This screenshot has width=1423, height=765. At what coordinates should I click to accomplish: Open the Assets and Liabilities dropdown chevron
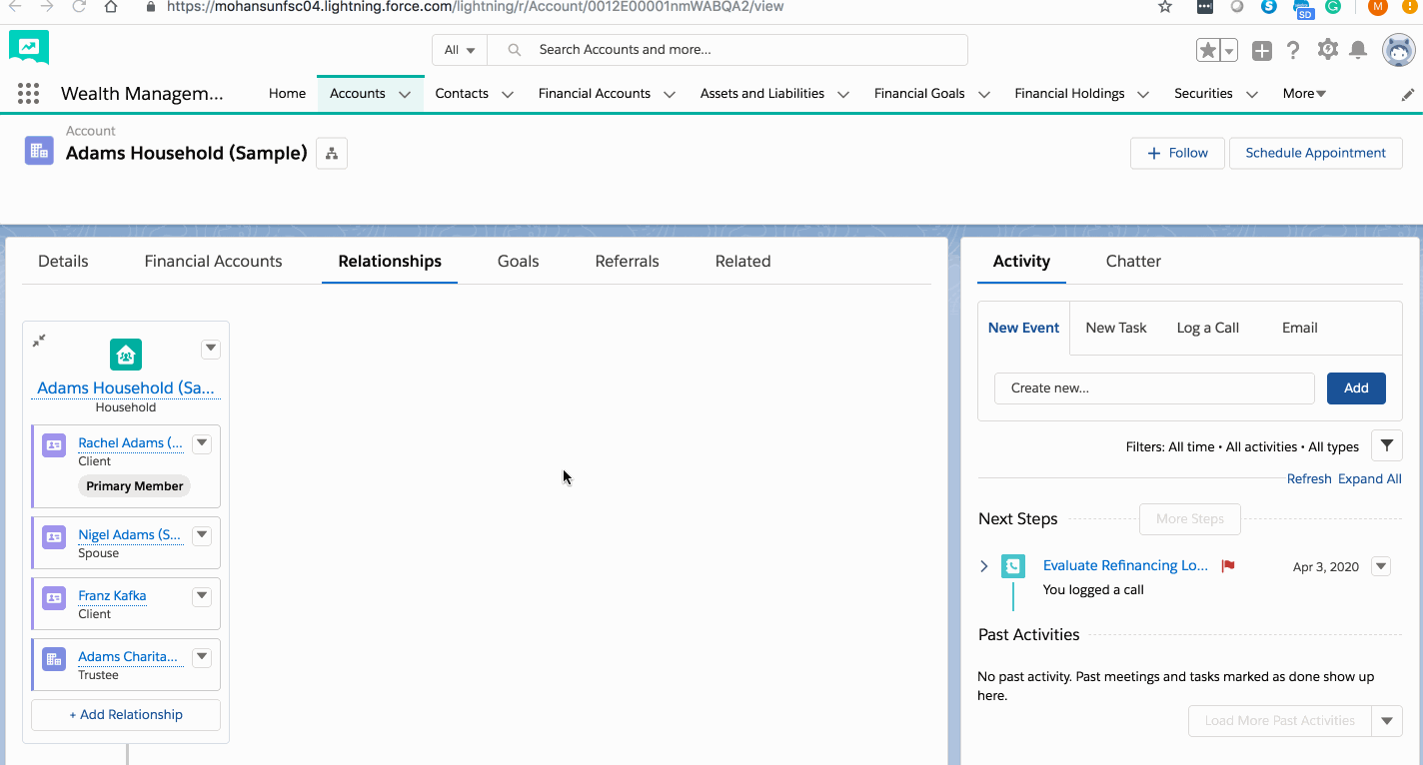click(x=843, y=94)
